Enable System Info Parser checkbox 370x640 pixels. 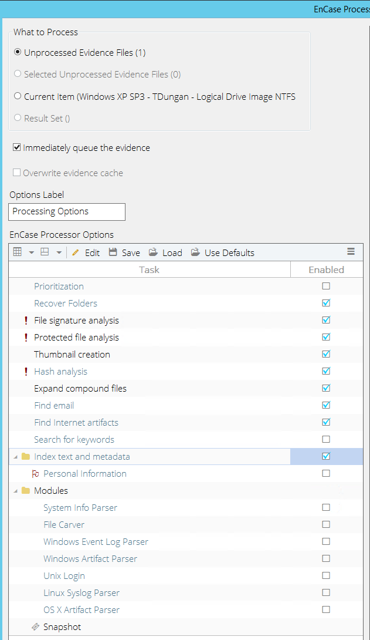[x=326, y=507]
